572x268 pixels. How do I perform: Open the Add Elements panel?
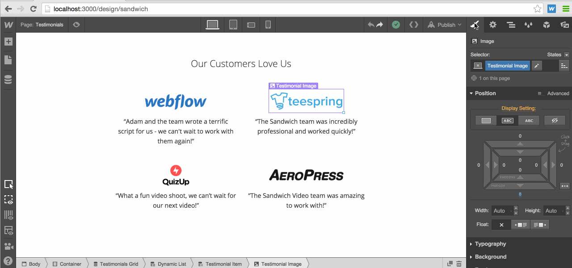pos(8,42)
